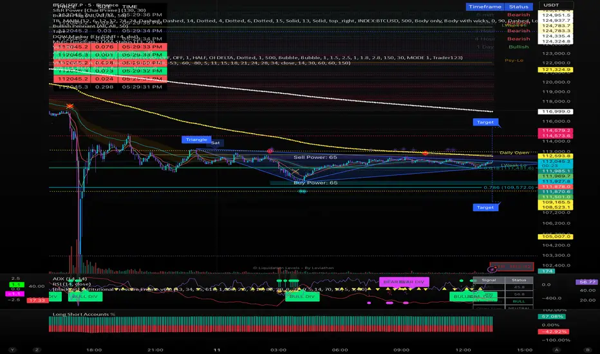Click the 18:00 time axis label

[x=94, y=349]
